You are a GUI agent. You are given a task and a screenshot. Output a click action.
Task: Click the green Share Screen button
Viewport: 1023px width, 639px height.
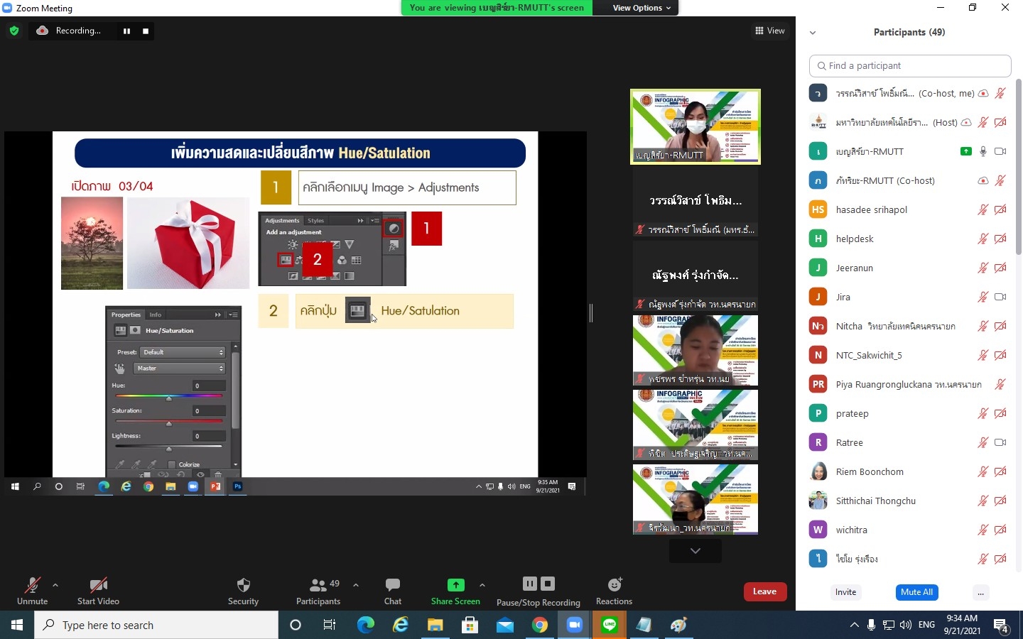(x=455, y=591)
